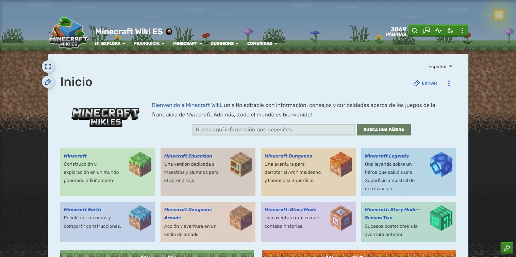Viewport: 516px width, 257px height.
Task: Expand the MINECRAFT navigation menu
Action: pos(188,43)
